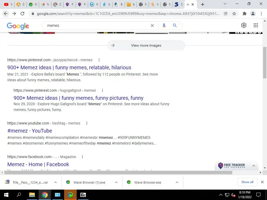Click the youtube.com hashtag memez URL text
The height and width of the screenshot is (200, 267).
pyautogui.click(x=44, y=123)
